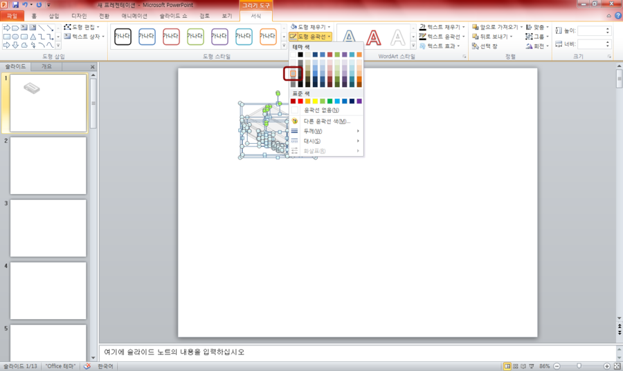This screenshot has width=623, height=371.
Task: Switch to Reading view in status bar
Action: coord(523,366)
